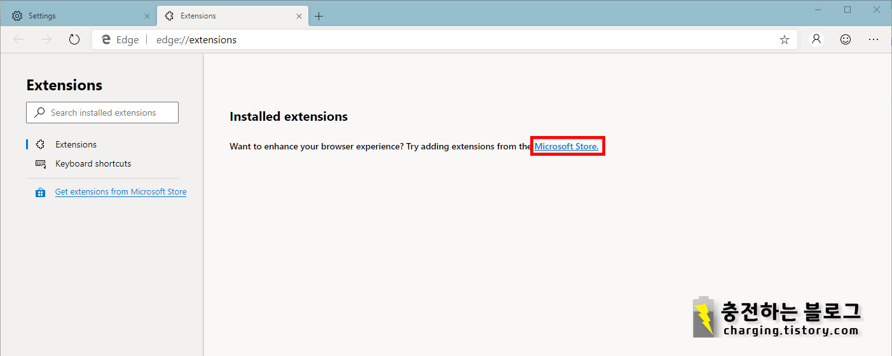
Task: Send feedback with smiley icon
Action: pyautogui.click(x=846, y=39)
